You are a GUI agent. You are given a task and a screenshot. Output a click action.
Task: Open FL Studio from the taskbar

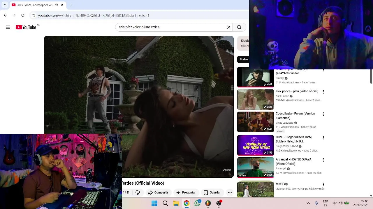tap(208, 203)
